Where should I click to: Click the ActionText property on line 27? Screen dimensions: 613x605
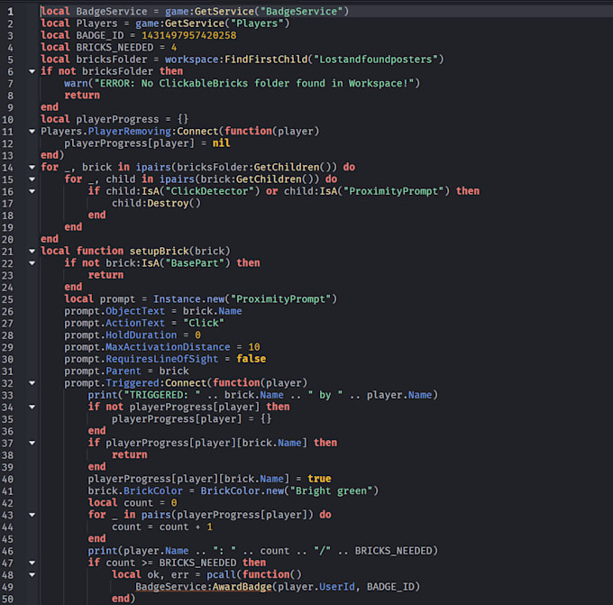point(135,324)
